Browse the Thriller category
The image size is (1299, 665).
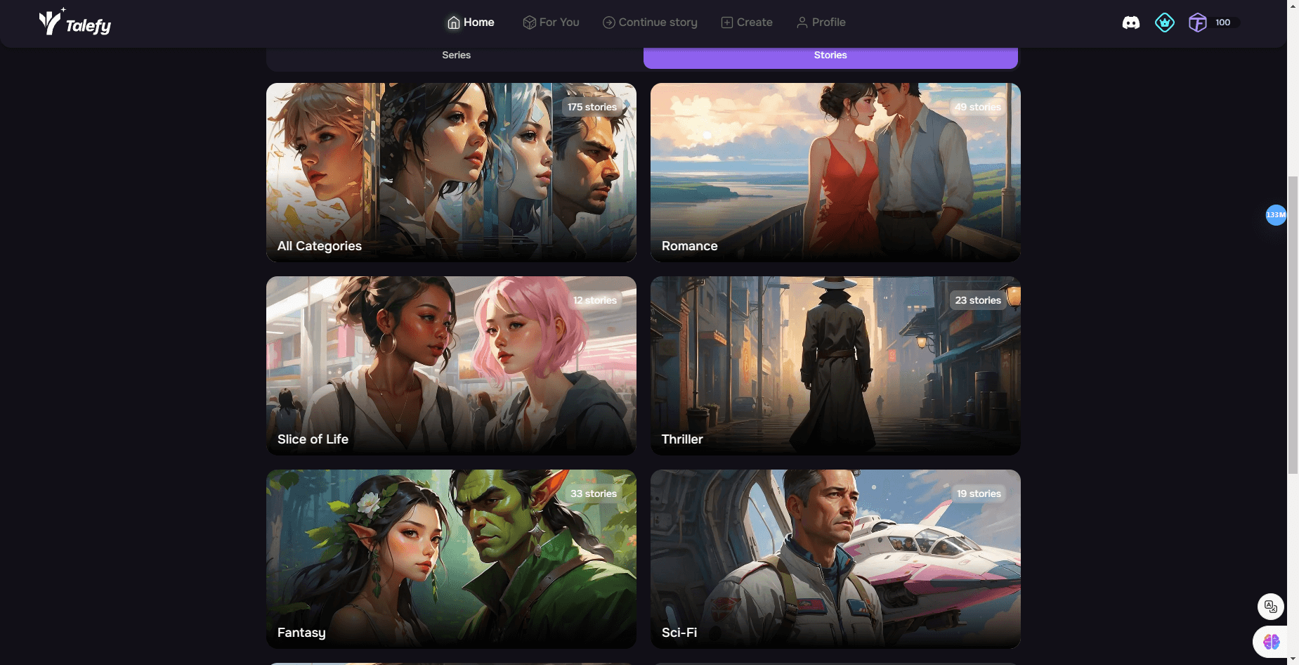pyautogui.click(x=835, y=366)
